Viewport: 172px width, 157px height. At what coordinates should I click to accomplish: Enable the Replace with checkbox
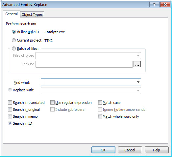(x=10, y=90)
